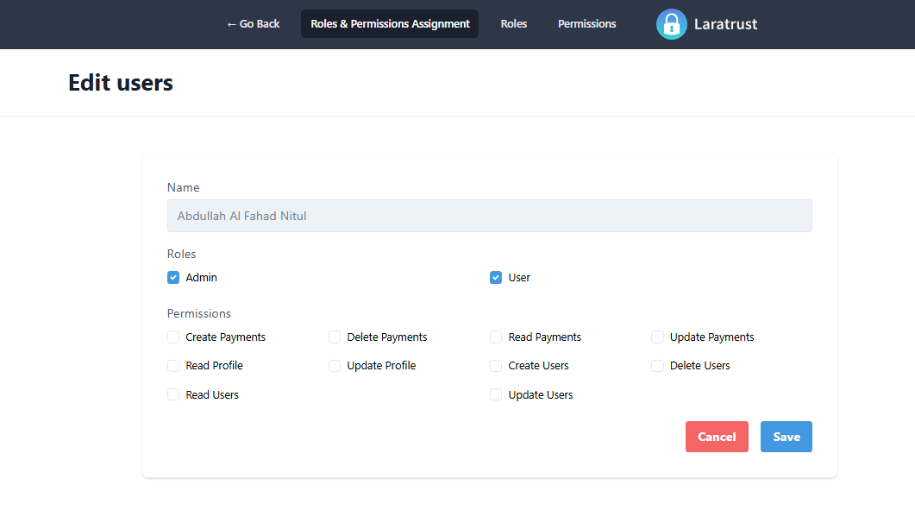Toggle the Read Users checkbox
This screenshot has height=529, width=915.
tap(173, 394)
